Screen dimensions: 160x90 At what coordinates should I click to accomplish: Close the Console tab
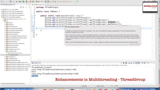click(40, 63)
